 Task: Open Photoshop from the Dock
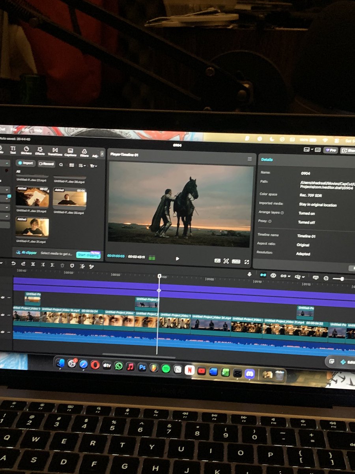coord(142,367)
